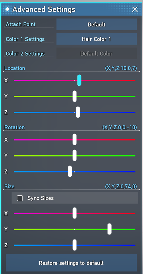Click the Location X slider handle

pos(79,80)
